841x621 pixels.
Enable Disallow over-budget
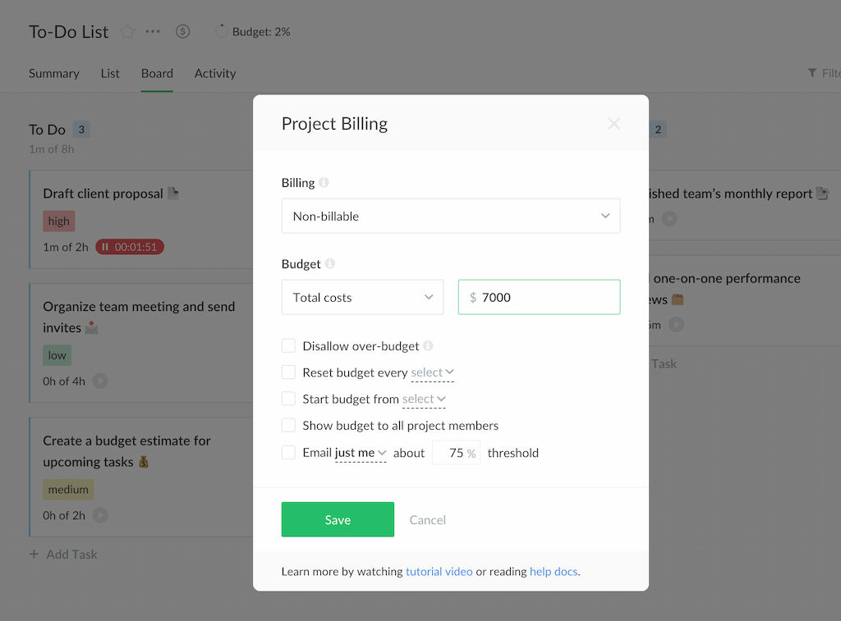pyautogui.click(x=288, y=345)
